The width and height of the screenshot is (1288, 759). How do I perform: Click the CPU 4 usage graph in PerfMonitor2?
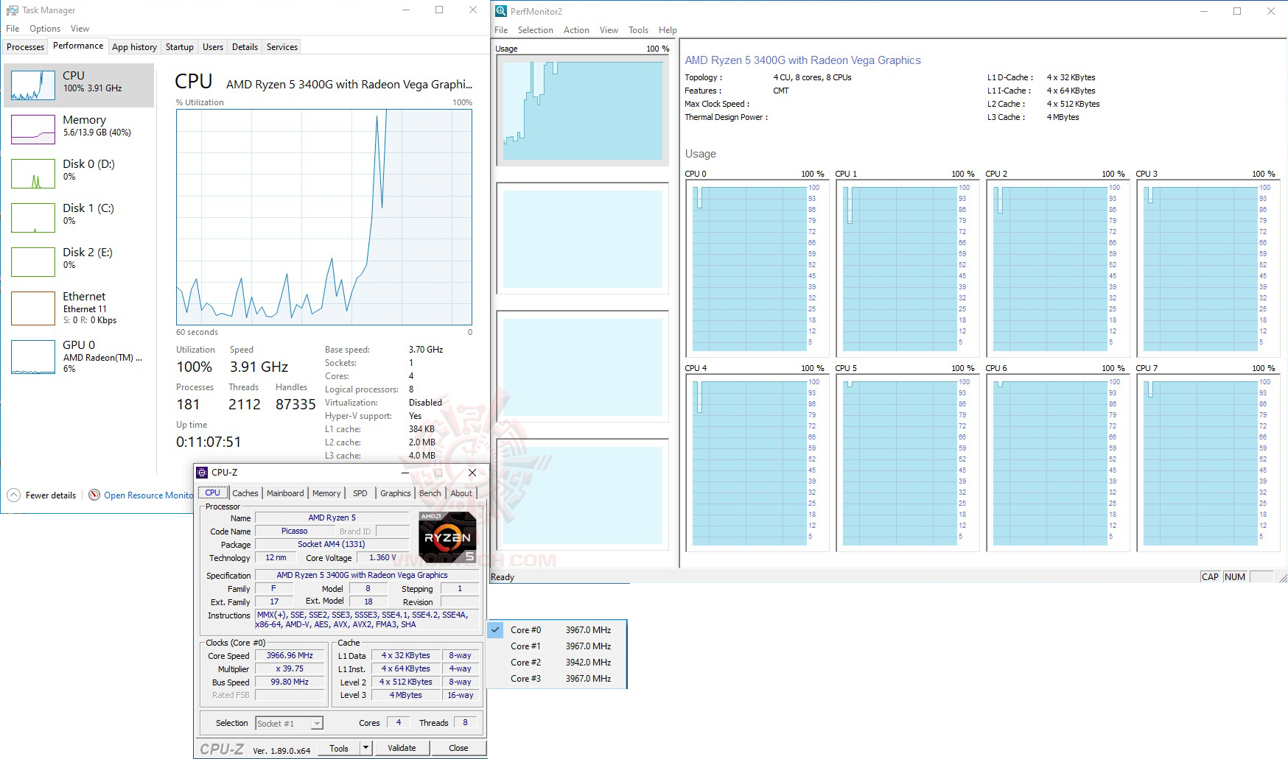pos(757,462)
